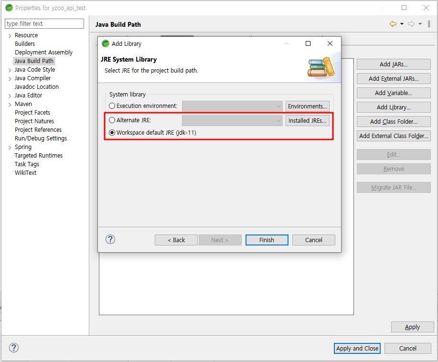Select Java Build Path tree item
Image resolution: width=438 pixels, height=362 pixels.
[x=34, y=61]
